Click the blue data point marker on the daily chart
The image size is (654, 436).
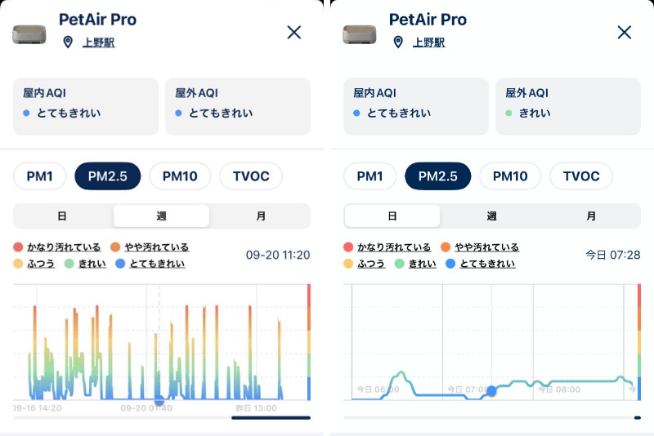click(x=491, y=392)
